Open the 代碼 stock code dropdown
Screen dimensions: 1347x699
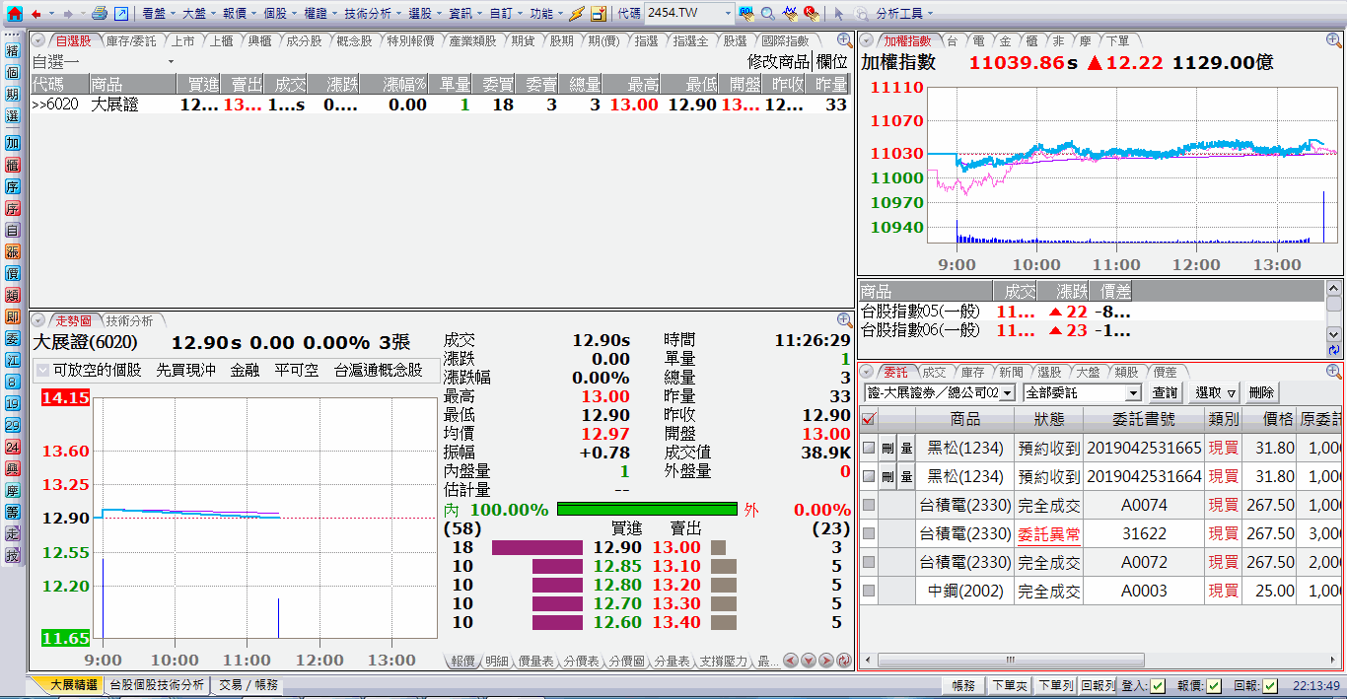[728, 14]
